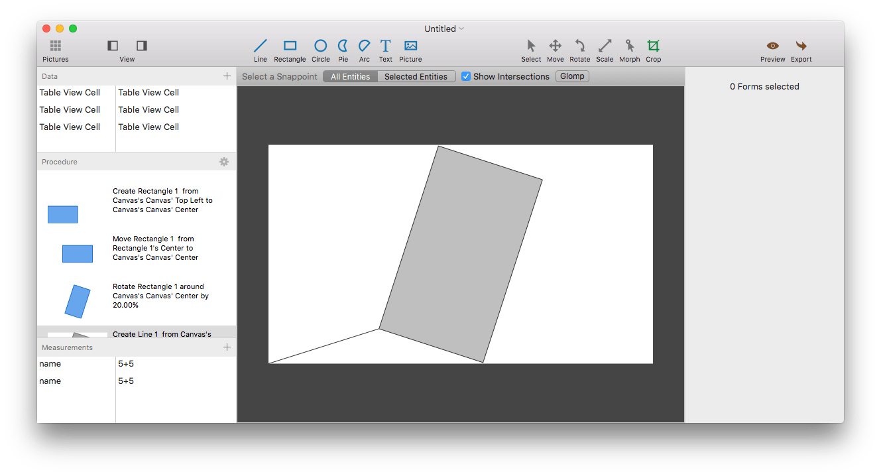881x476 pixels.
Task: Toggle the Show Intersections checkbox
Action: [466, 76]
